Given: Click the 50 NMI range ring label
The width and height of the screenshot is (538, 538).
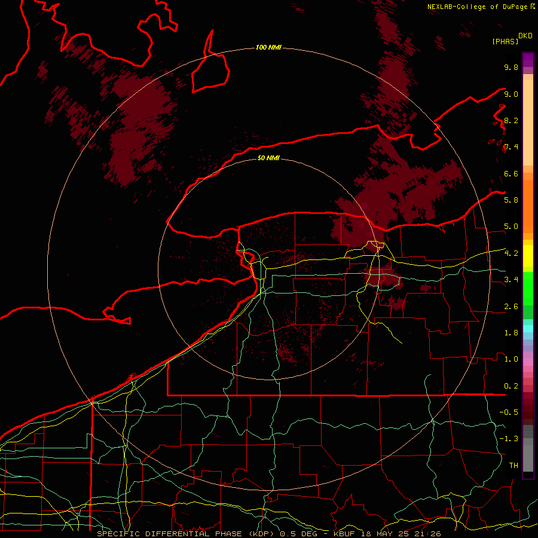Looking at the screenshot, I should tap(268, 158).
